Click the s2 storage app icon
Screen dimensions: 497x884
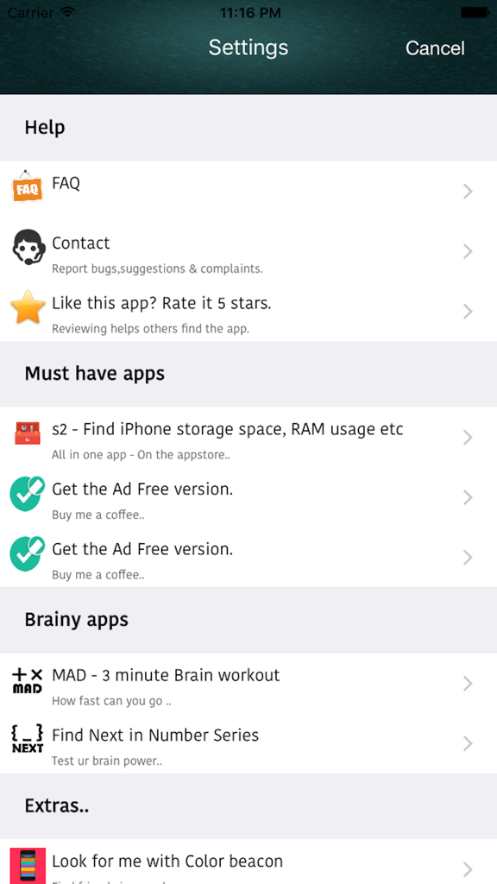(27, 435)
